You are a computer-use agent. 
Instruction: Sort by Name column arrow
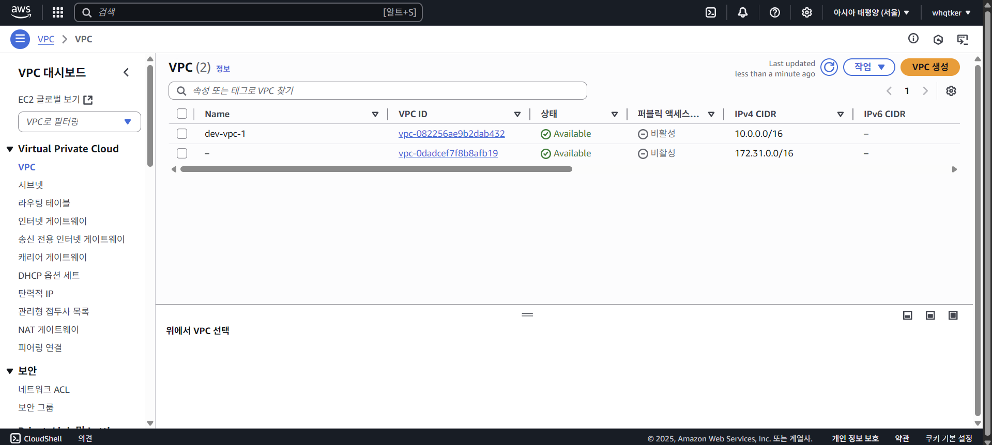[375, 114]
